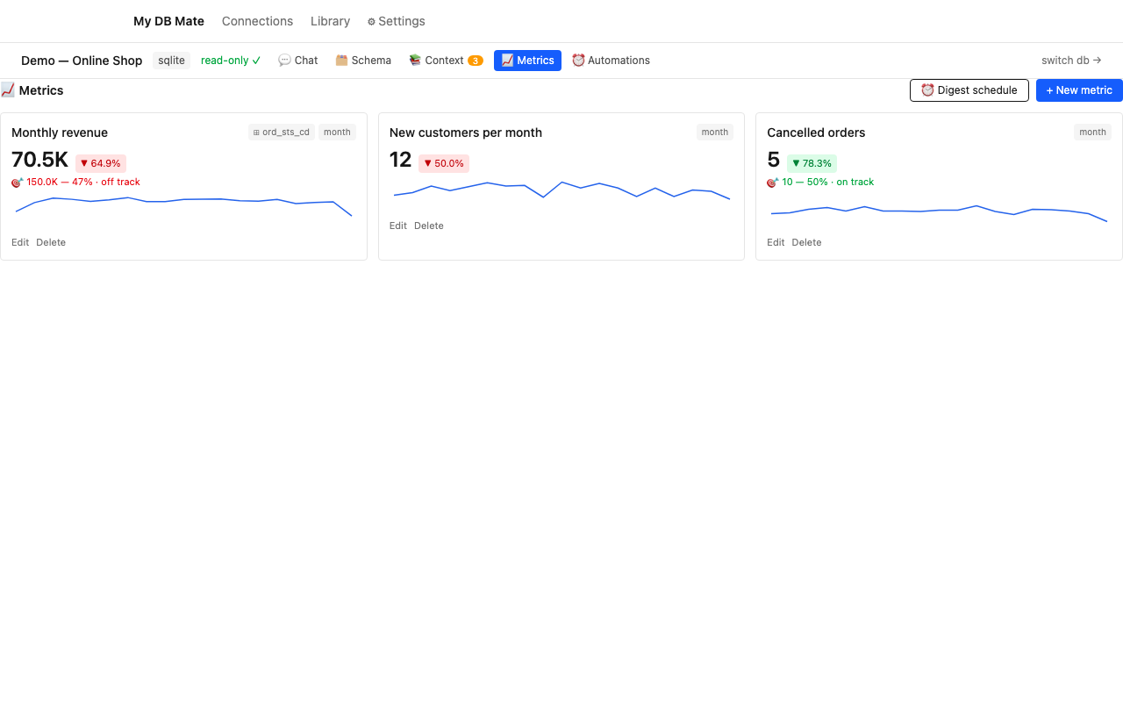Image resolution: width=1123 pixels, height=702 pixels.
Task: Click the Metrics page heading
Action: pos(32,90)
